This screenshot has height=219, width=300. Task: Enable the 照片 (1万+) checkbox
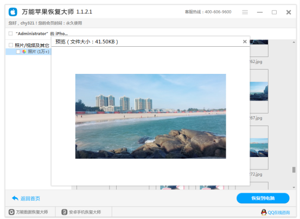point(18,52)
